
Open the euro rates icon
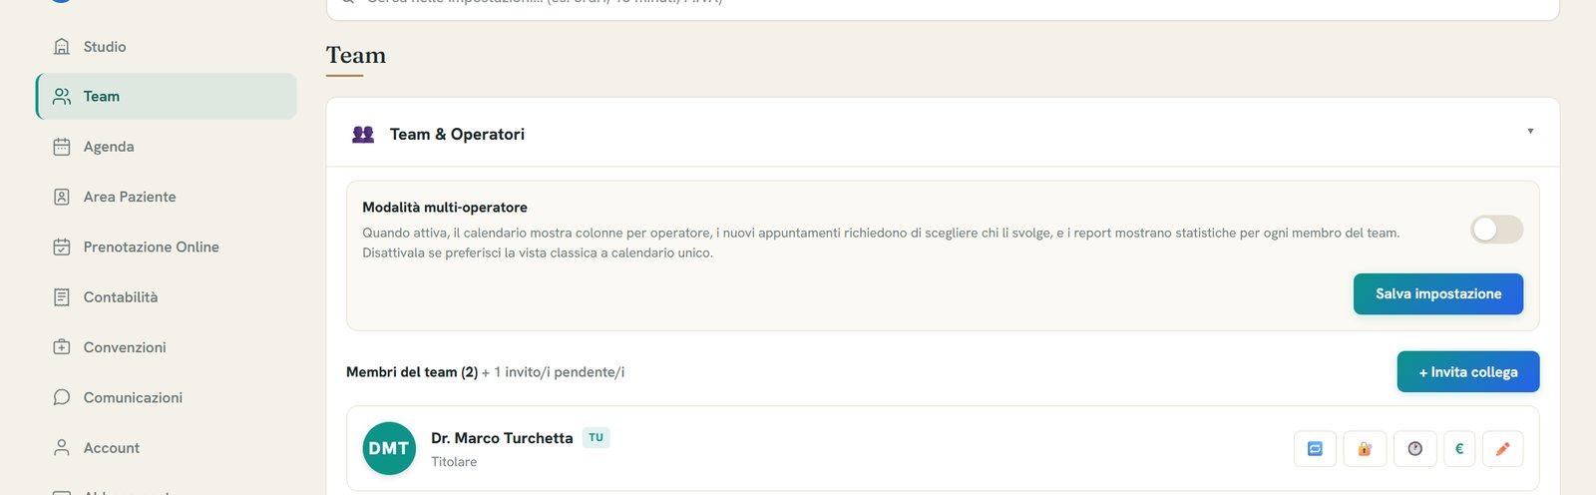(x=1459, y=449)
